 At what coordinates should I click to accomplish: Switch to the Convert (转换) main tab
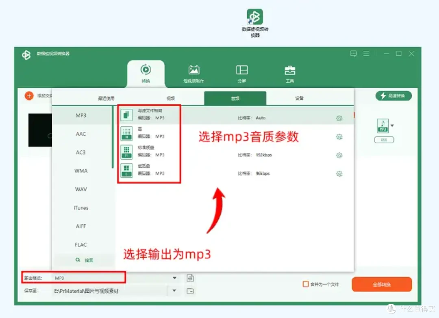point(146,74)
